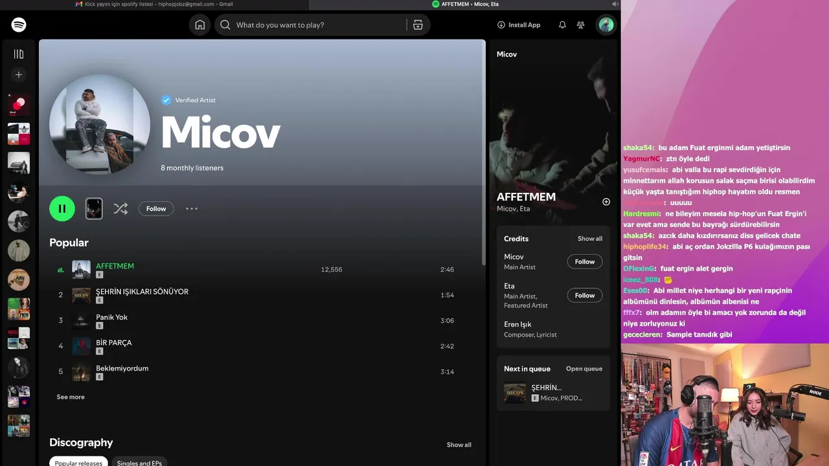Switch to the Gmail browser tab
This screenshot has height=466, width=829.
154,4
